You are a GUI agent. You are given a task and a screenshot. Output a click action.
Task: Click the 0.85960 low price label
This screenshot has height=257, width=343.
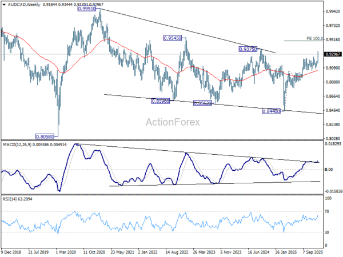click(159, 101)
